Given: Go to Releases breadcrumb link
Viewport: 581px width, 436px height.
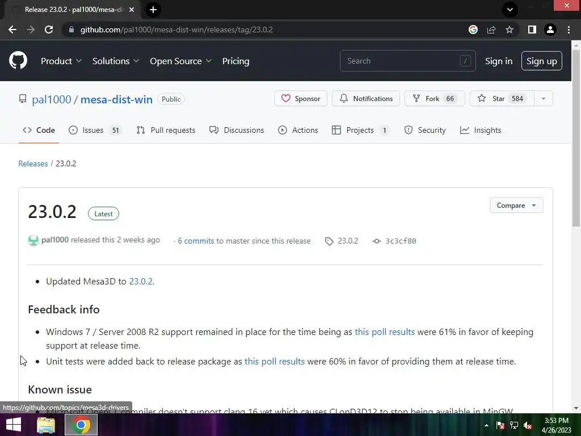Looking at the screenshot, I should tap(33, 163).
